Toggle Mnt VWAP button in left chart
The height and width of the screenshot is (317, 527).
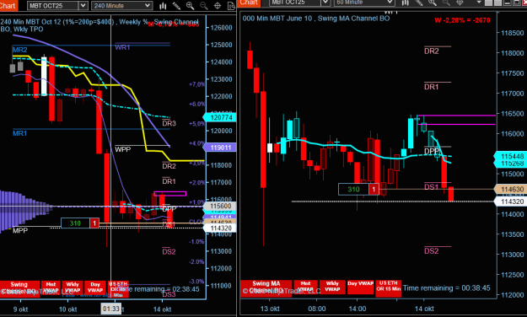pos(51,288)
